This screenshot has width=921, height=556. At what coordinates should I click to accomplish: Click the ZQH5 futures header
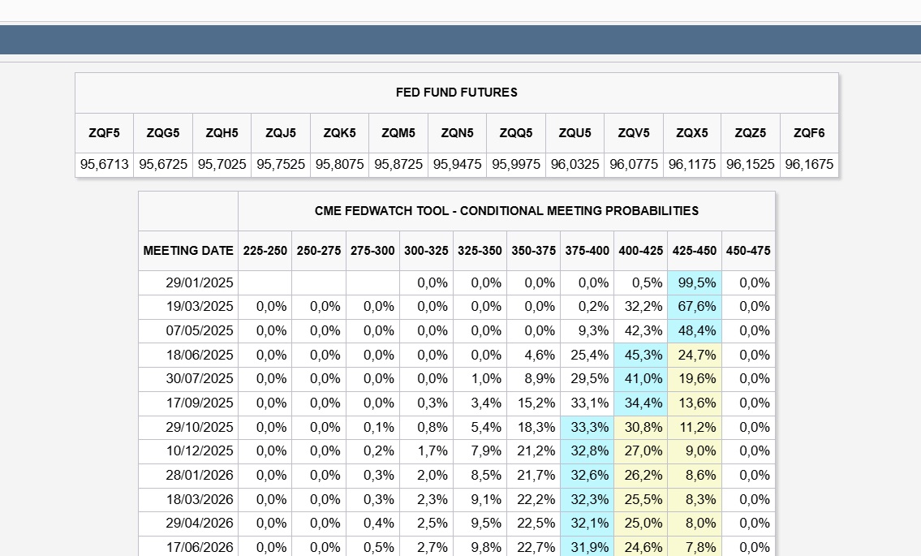[222, 132]
